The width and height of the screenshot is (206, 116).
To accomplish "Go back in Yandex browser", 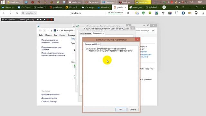I will [4, 13].
